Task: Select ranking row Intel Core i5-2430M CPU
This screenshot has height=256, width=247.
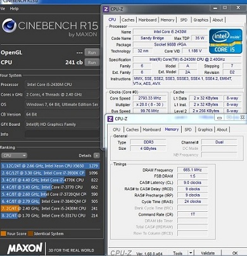Action: (50, 209)
